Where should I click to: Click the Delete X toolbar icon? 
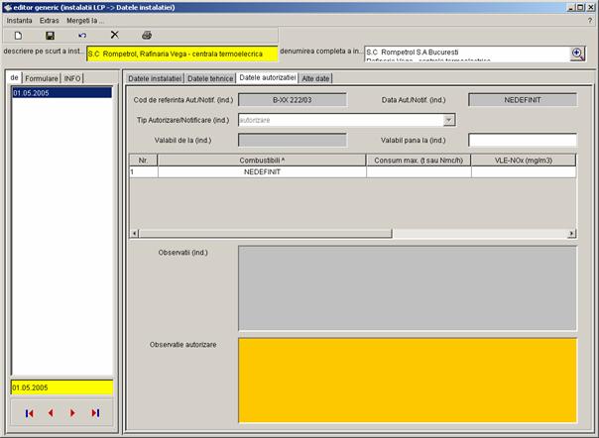[x=114, y=35]
